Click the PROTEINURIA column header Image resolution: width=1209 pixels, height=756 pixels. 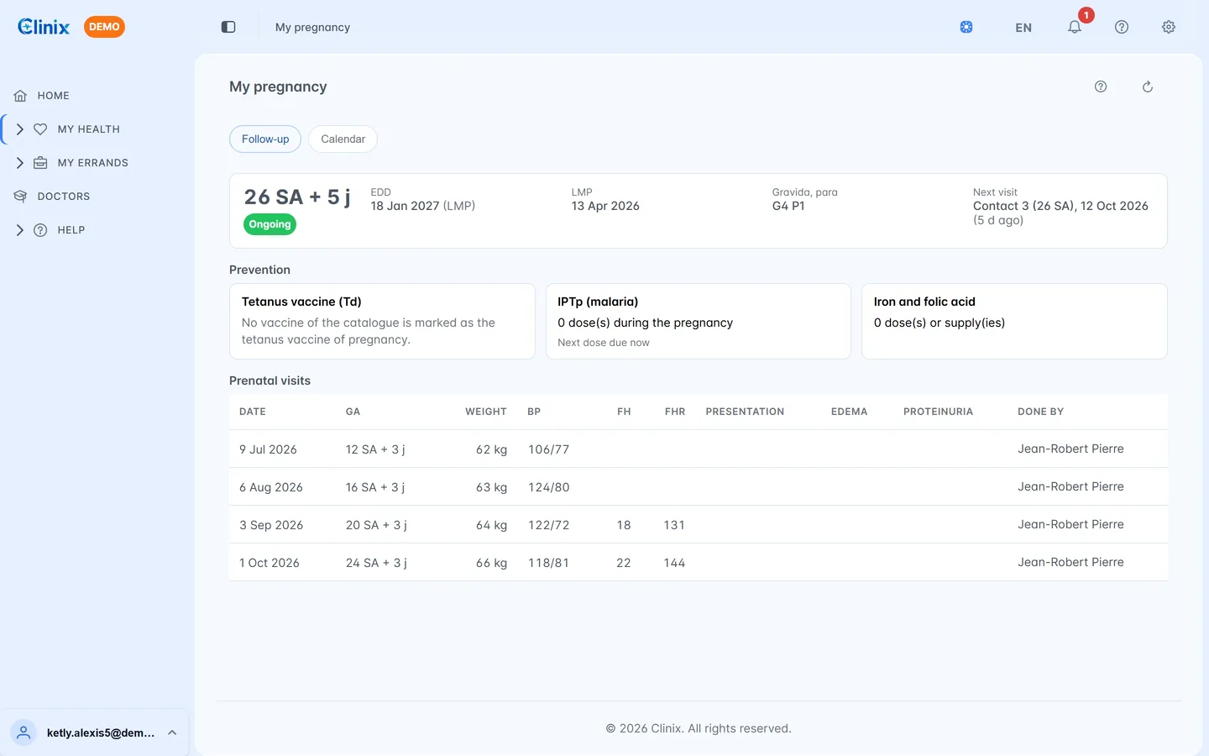coord(938,412)
